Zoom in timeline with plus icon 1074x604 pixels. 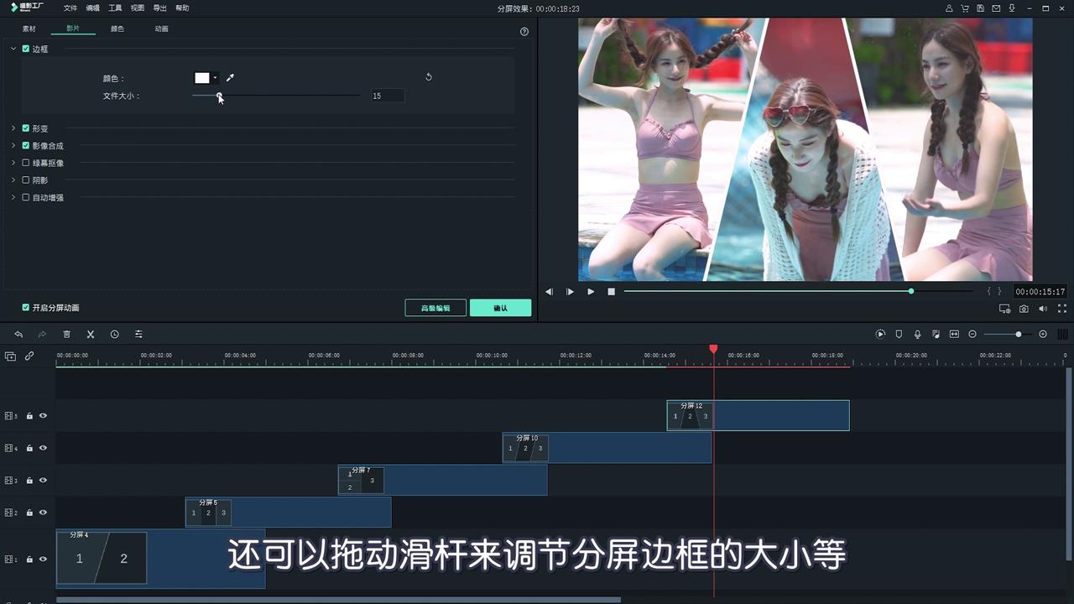click(x=1043, y=334)
